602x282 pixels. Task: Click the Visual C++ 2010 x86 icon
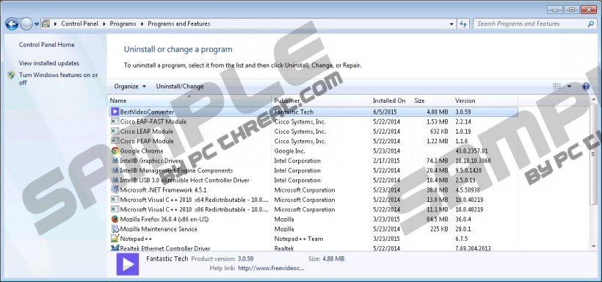click(x=115, y=209)
